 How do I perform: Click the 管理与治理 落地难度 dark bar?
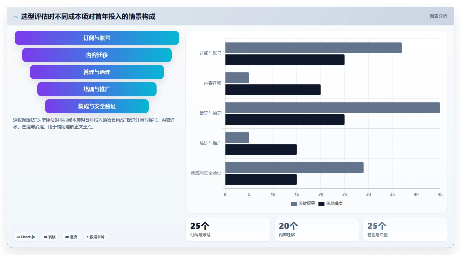click(285, 120)
